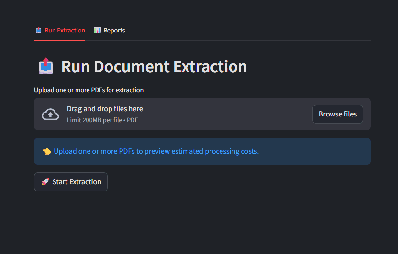Click the red underline beneath Run Extraction tab
Image resolution: width=398 pixels, height=254 pixels.
pyautogui.click(x=59, y=41)
